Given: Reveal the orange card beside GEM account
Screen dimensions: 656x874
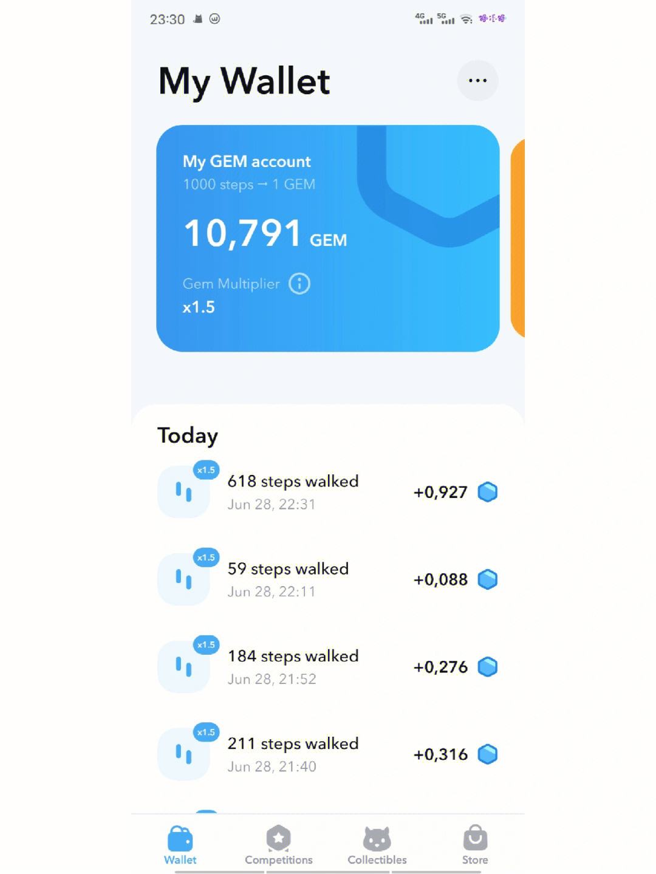Looking at the screenshot, I should 518,238.
